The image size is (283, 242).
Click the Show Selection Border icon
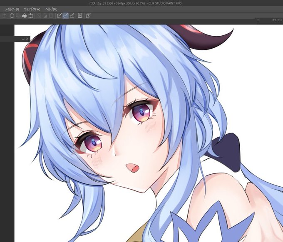[x=51, y=16]
